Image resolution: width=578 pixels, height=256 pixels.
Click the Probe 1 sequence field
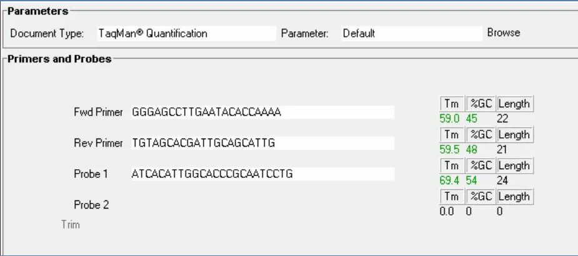tap(262, 174)
